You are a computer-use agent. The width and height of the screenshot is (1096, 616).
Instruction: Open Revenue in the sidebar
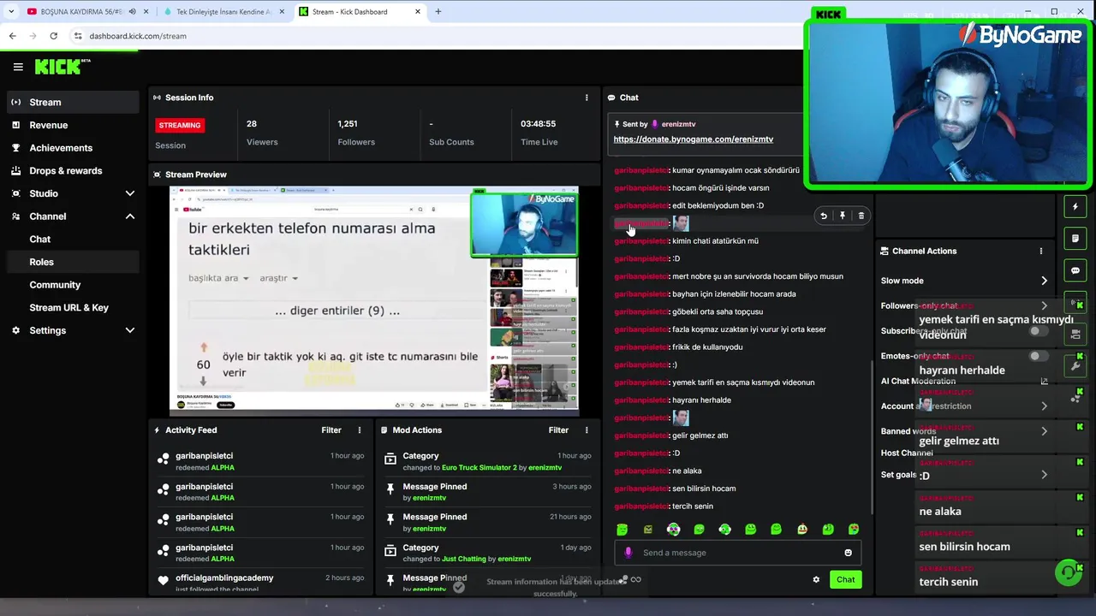(72, 125)
